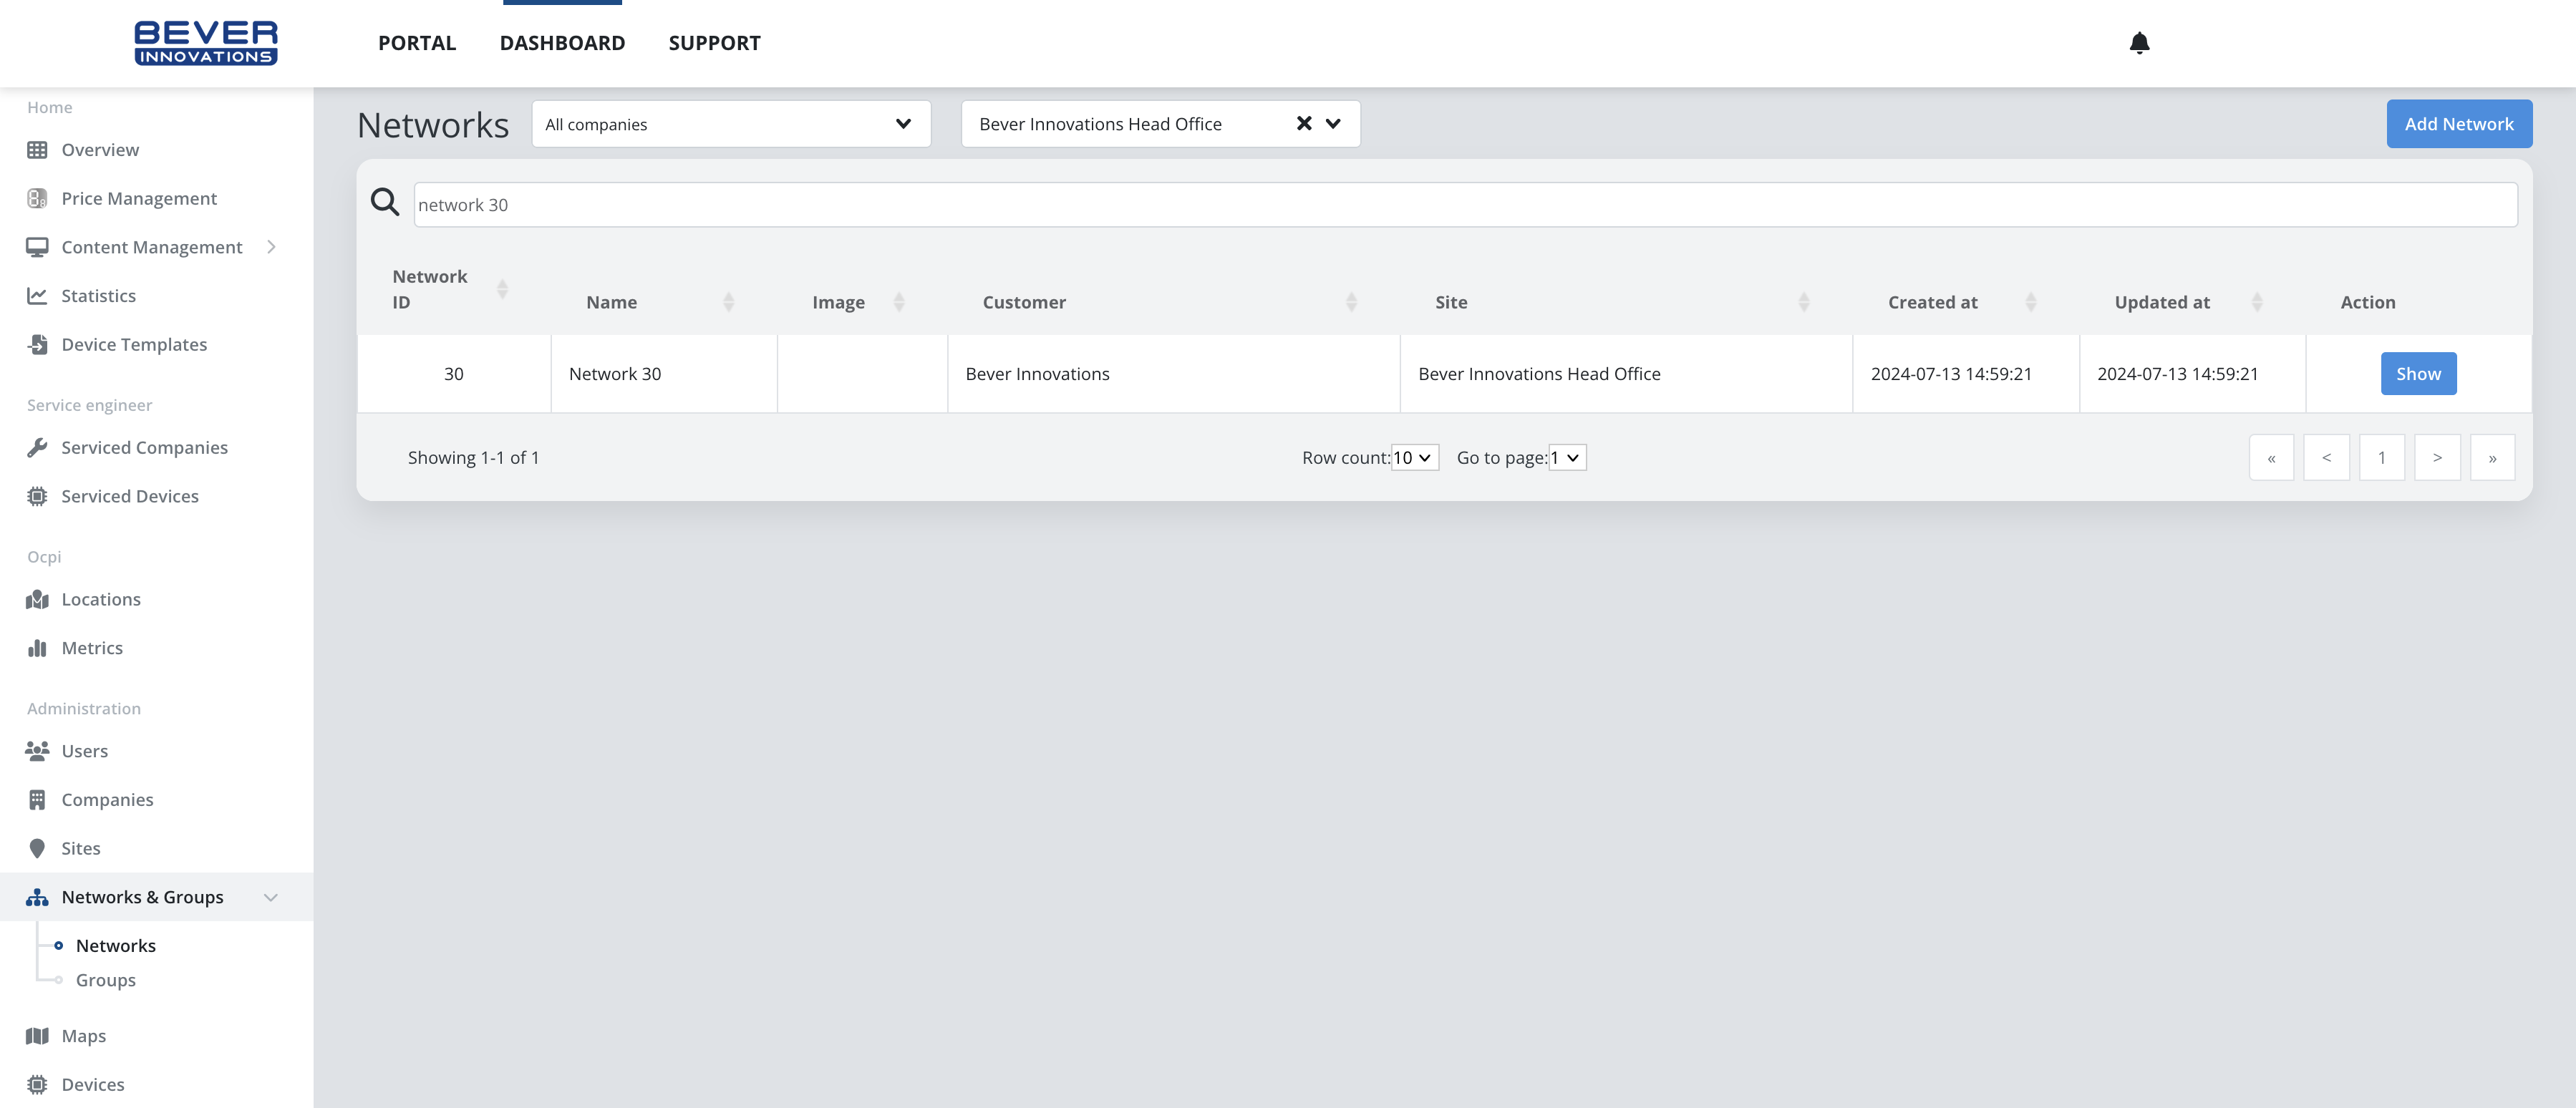Open Groups submenu item
This screenshot has width=2576, height=1108.
click(x=105, y=980)
